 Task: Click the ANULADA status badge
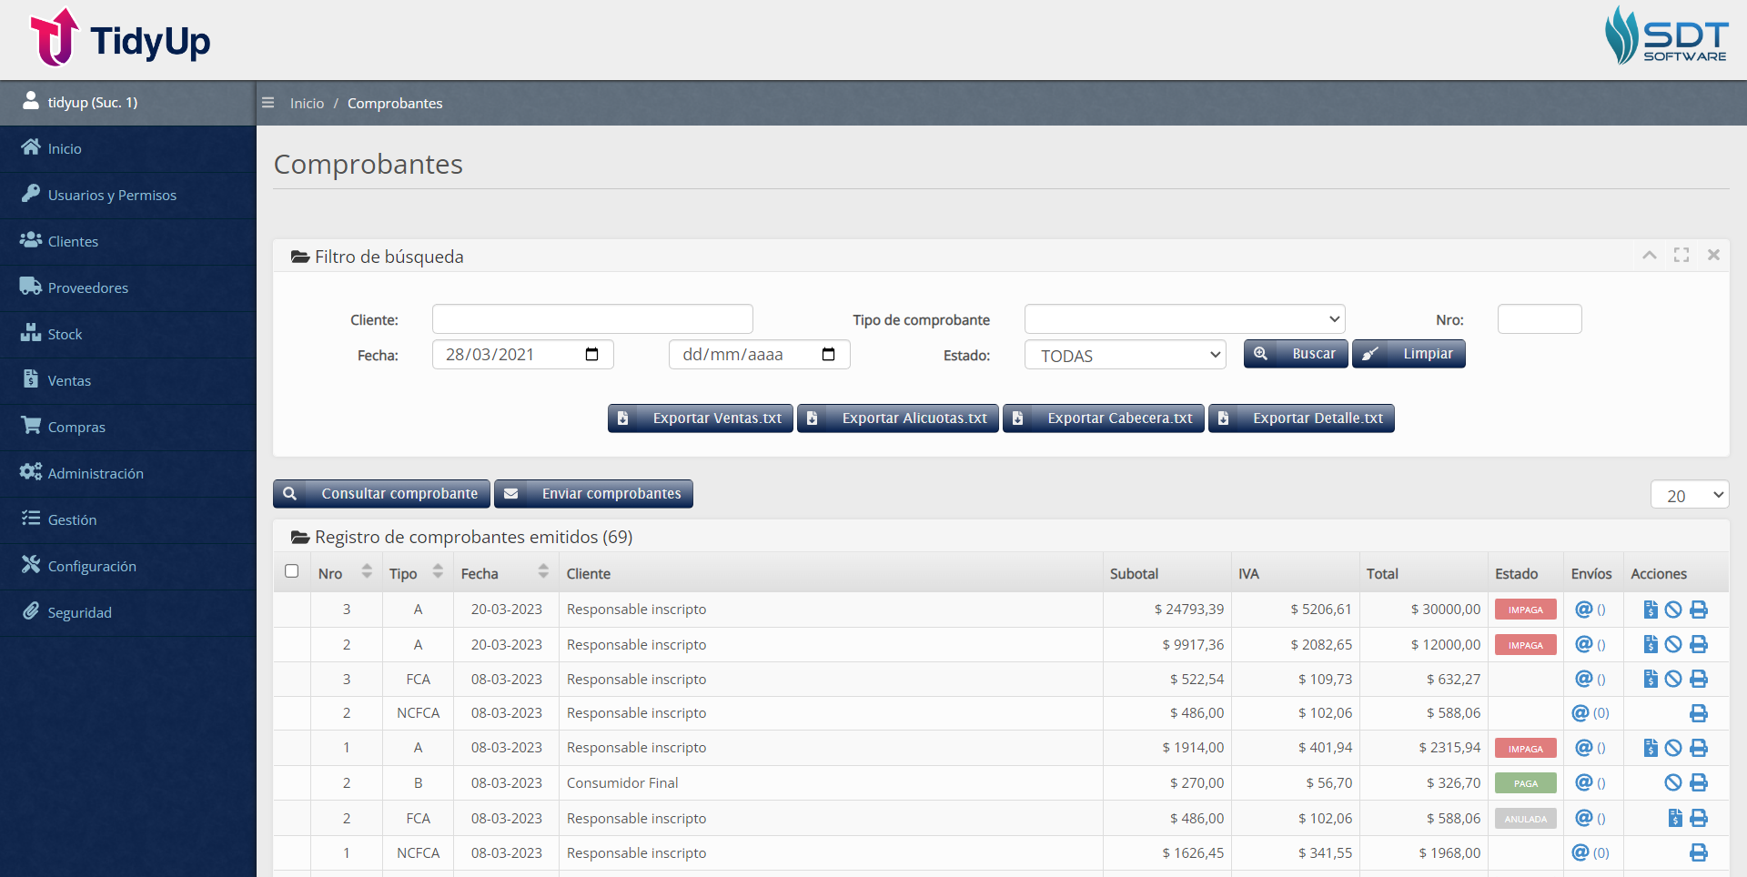1526,819
